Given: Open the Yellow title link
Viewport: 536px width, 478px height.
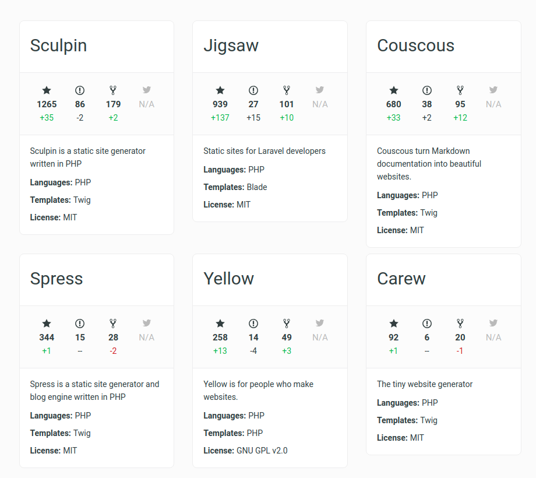Looking at the screenshot, I should click(x=229, y=279).
